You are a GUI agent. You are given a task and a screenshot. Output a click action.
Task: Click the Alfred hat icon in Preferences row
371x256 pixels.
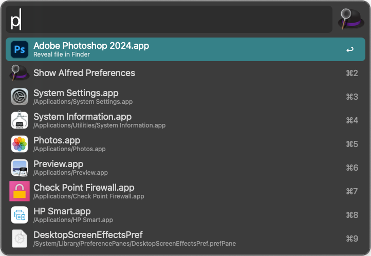(x=20, y=73)
